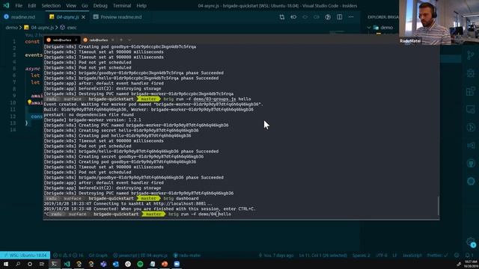479x269 pixels.
Task: Open the Terminal menu
Action: 122,5
